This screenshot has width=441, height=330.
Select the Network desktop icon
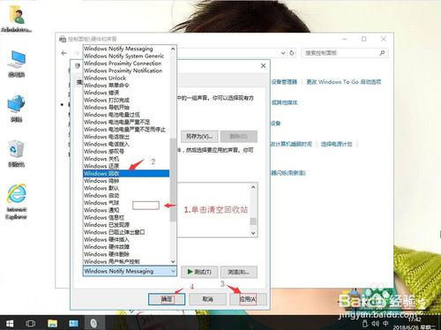tap(17, 109)
